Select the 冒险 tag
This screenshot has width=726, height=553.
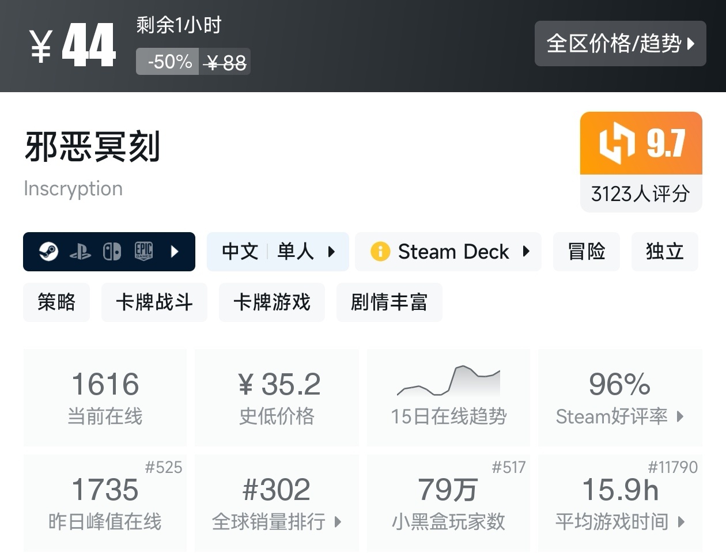pyautogui.click(x=586, y=251)
